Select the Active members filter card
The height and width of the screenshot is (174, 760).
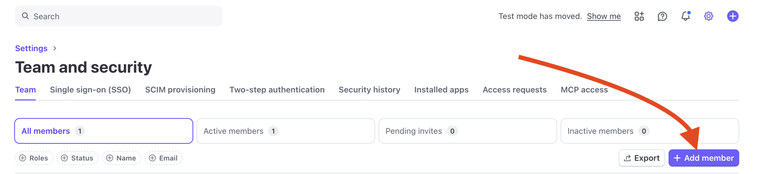tap(285, 131)
